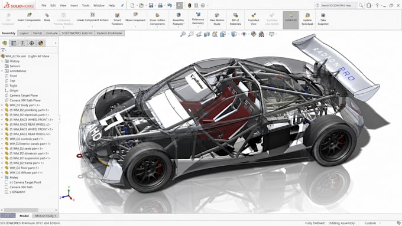Screen dimensions: 402x226
Task: Click the feature tree horizontal scrollbar
Action: pos(21,210)
